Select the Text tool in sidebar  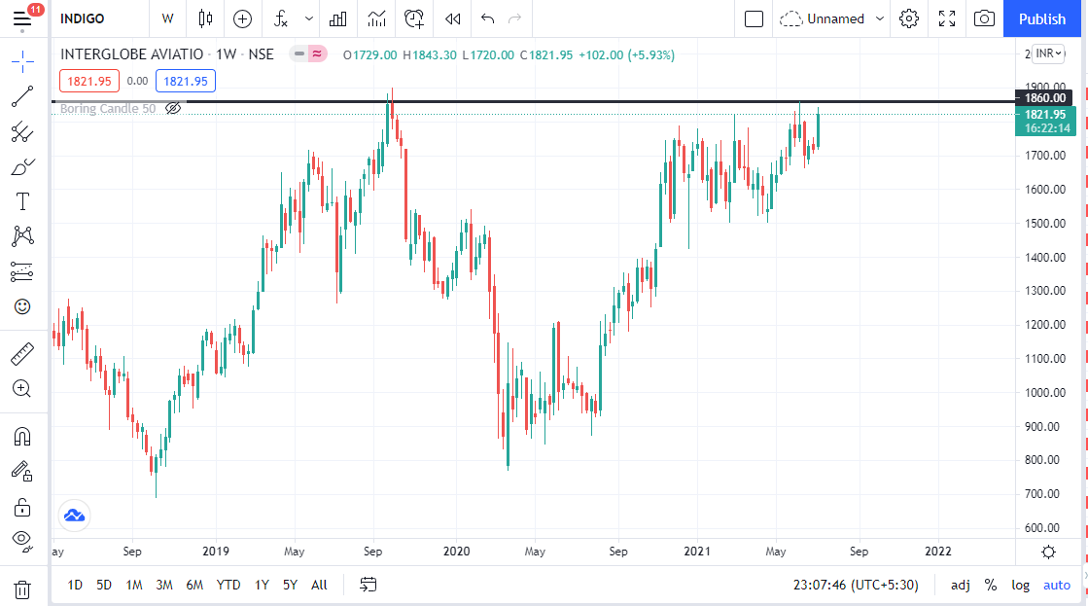[x=21, y=201]
